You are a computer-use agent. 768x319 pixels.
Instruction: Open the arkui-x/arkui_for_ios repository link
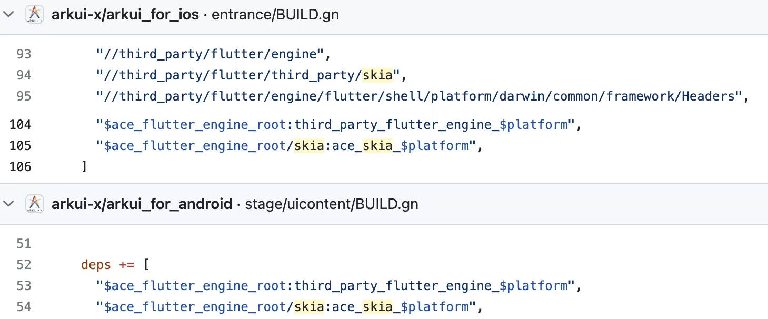click(125, 15)
